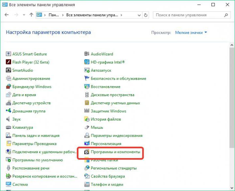235x191 pixels.
Task: Click the Персонализация monitor icon
Action: click(87, 144)
